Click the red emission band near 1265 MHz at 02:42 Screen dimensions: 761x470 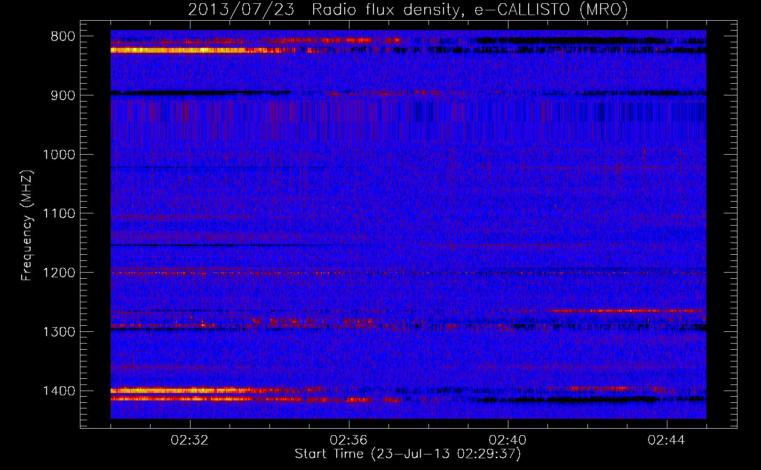click(626, 311)
